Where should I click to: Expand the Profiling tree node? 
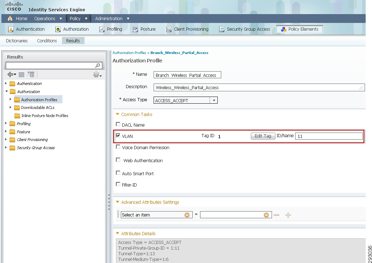(x=6, y=123)
